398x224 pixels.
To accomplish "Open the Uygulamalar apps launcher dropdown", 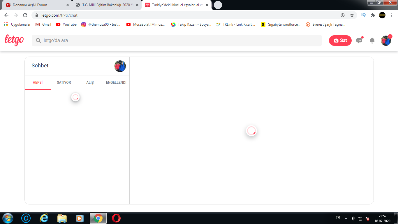I will coord(18,24).
